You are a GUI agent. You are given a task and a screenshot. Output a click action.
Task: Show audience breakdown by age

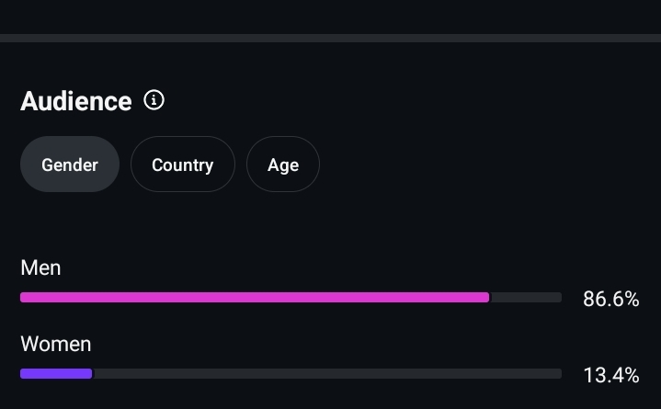283,165
